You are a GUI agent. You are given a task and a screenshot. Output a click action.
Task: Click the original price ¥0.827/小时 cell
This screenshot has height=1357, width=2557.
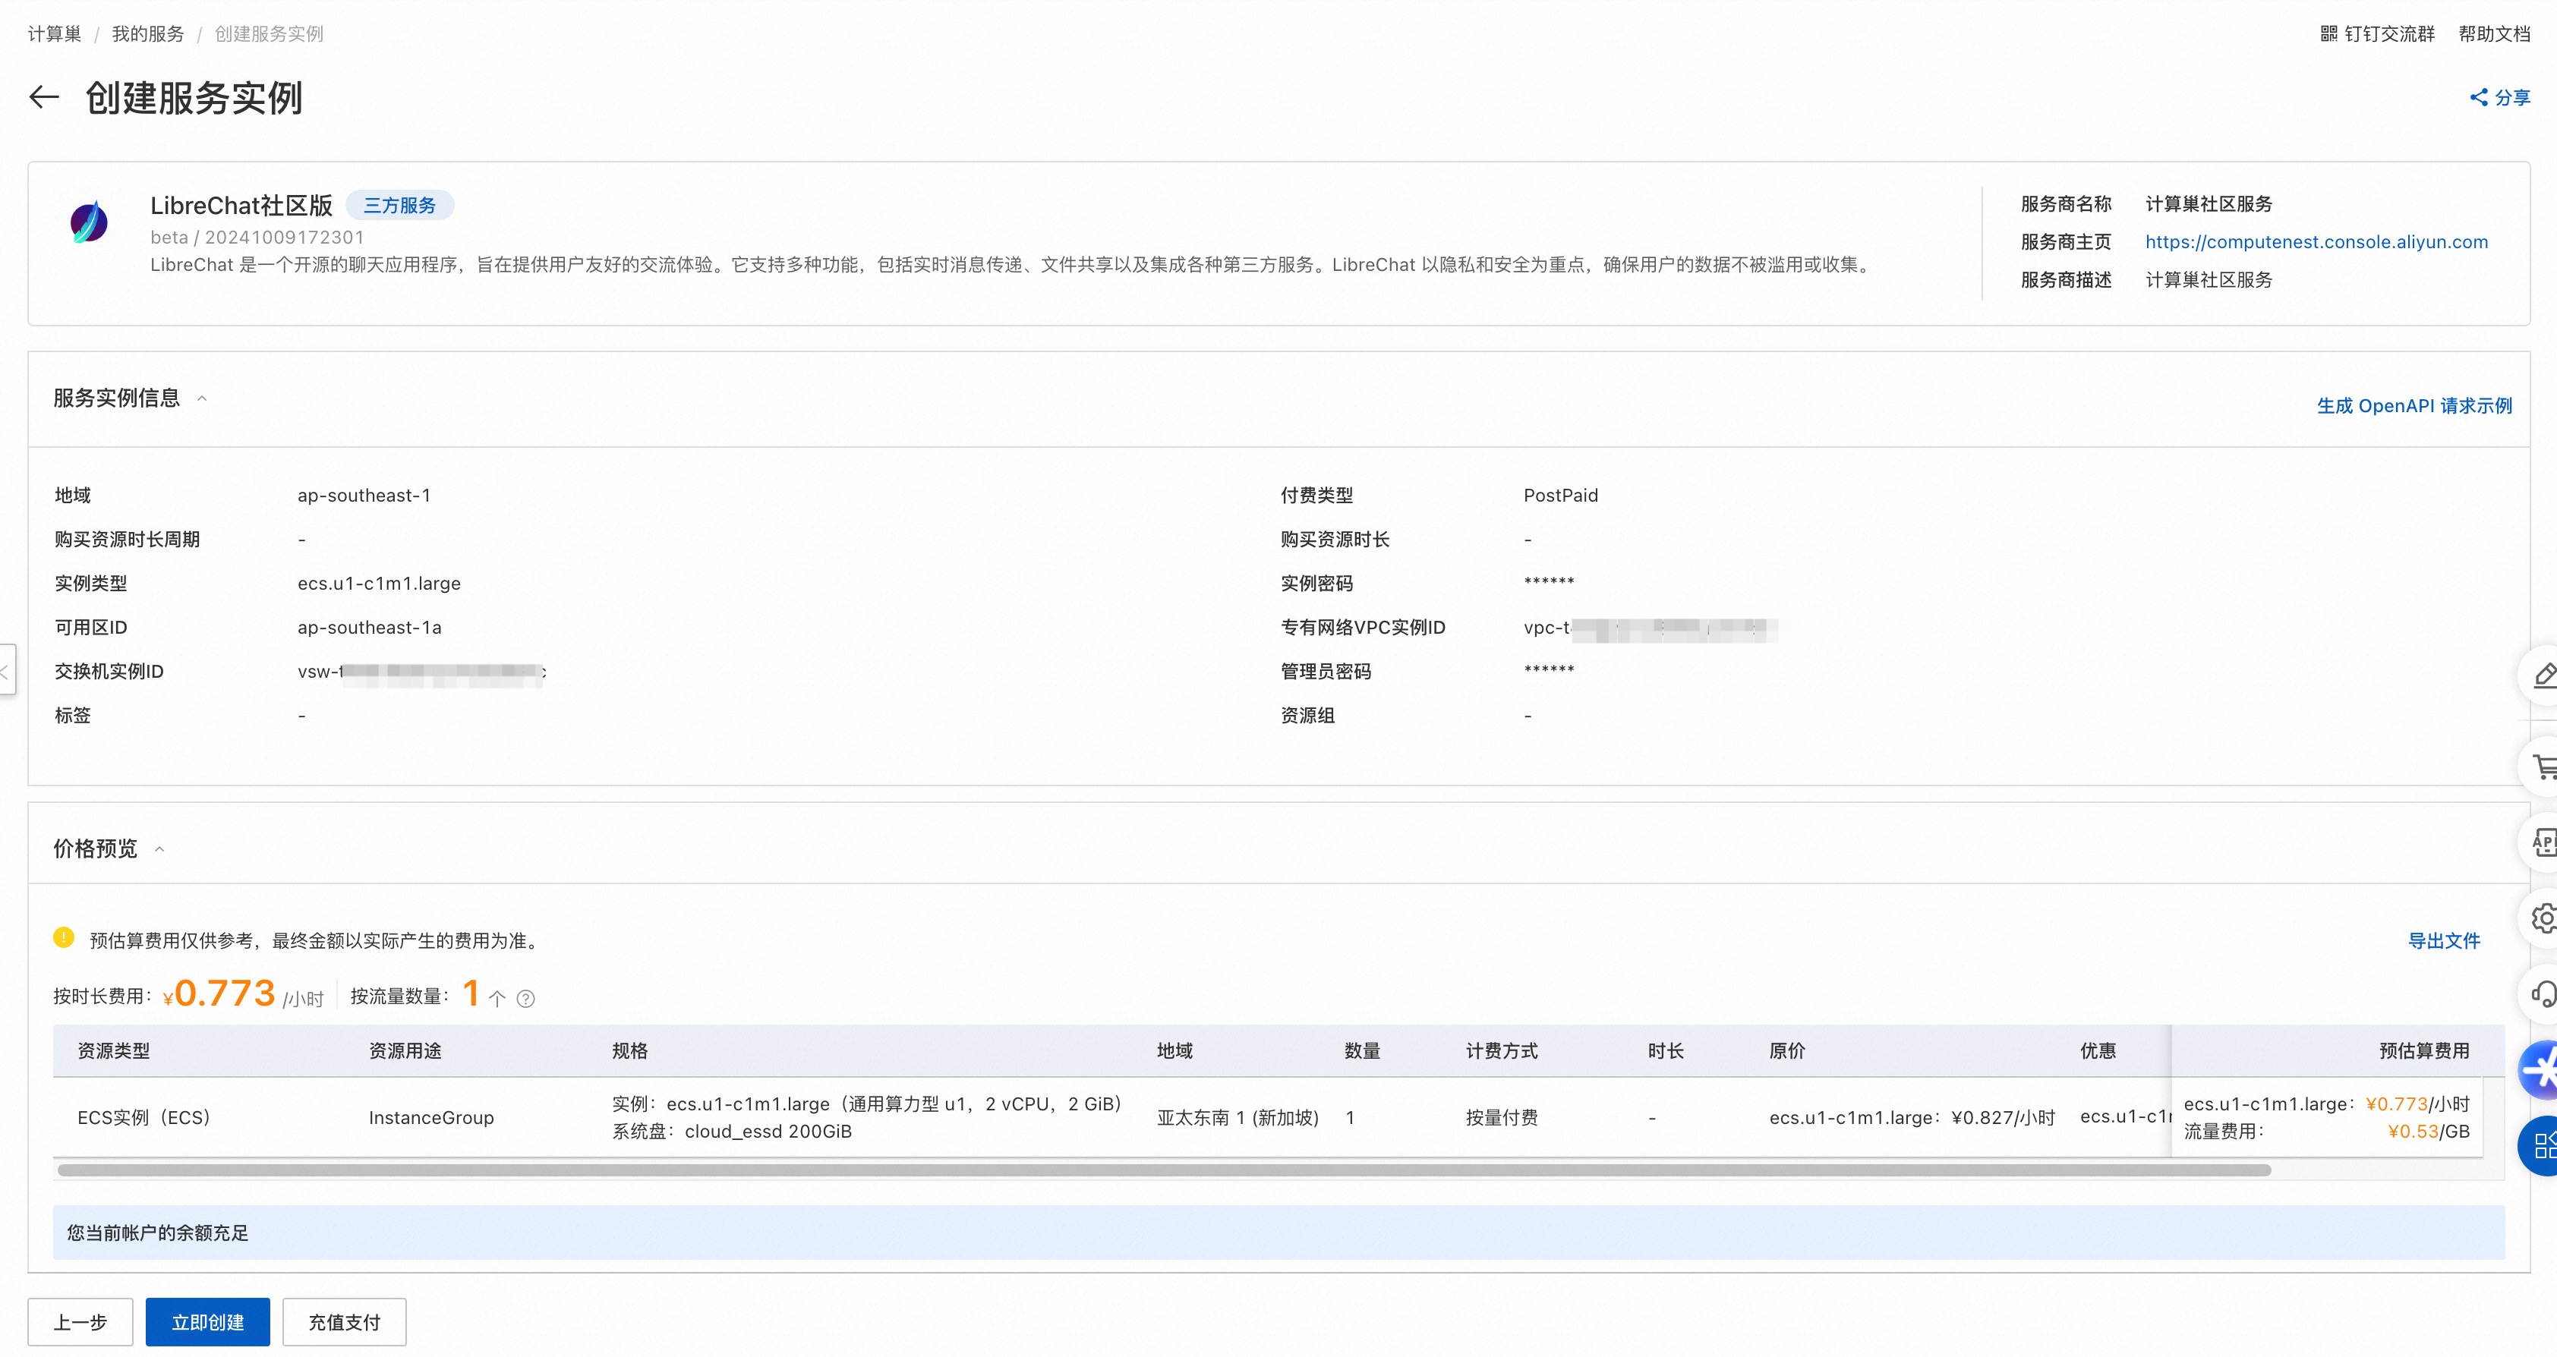tap(1912, 1117)
